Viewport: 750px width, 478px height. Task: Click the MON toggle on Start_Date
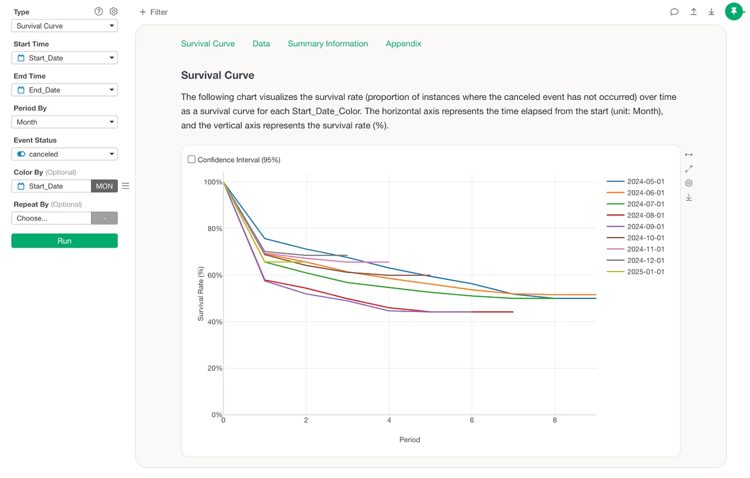click(104, 186)
